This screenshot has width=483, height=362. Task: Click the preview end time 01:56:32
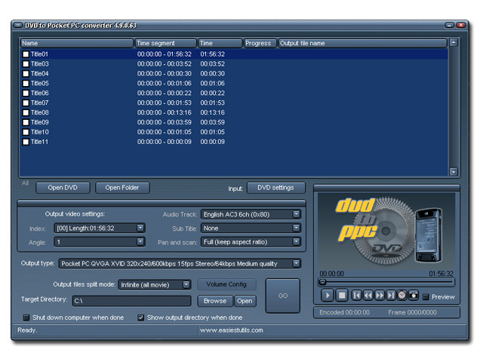(x=441, y=274)
